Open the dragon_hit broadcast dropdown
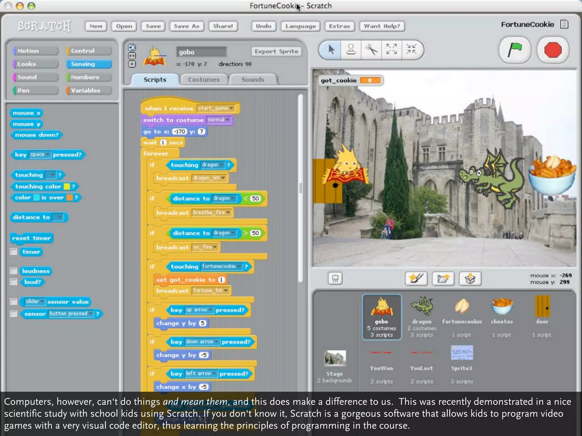The image size is (582, 436). (x=209, y=178)
